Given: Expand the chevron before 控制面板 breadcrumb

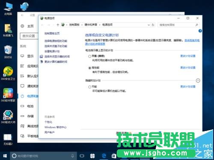Looking at the screenshot, I should 67,25.
